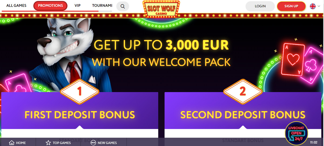Click the Top Games star icon

coord(48,143)
